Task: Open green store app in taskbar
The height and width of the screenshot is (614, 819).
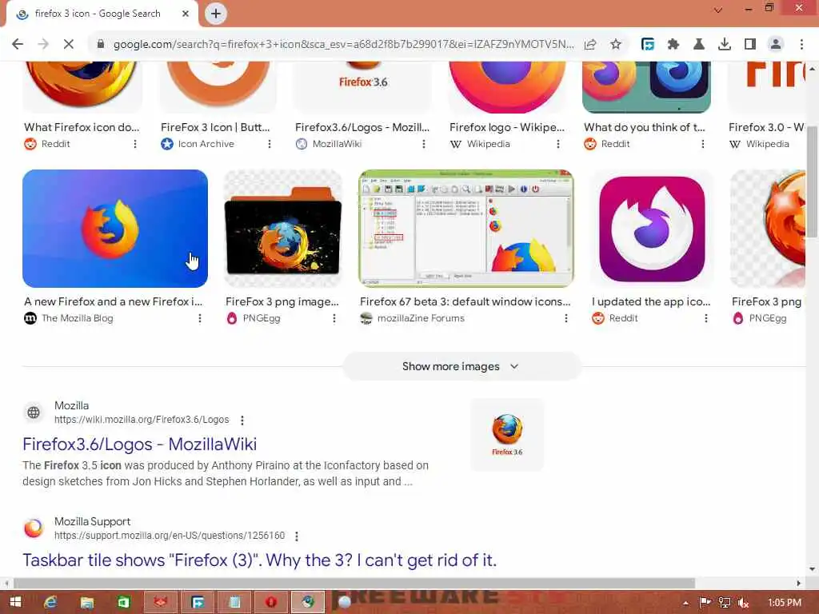Action: click(123, 603)
